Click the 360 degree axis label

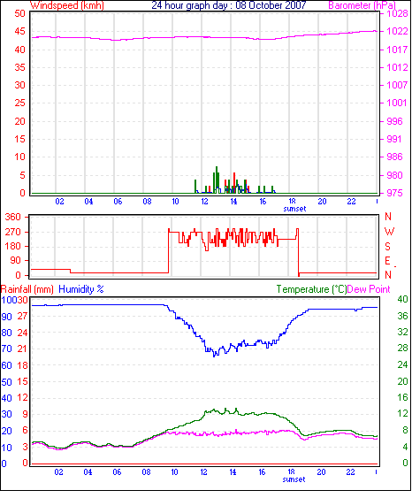(13, 218)
